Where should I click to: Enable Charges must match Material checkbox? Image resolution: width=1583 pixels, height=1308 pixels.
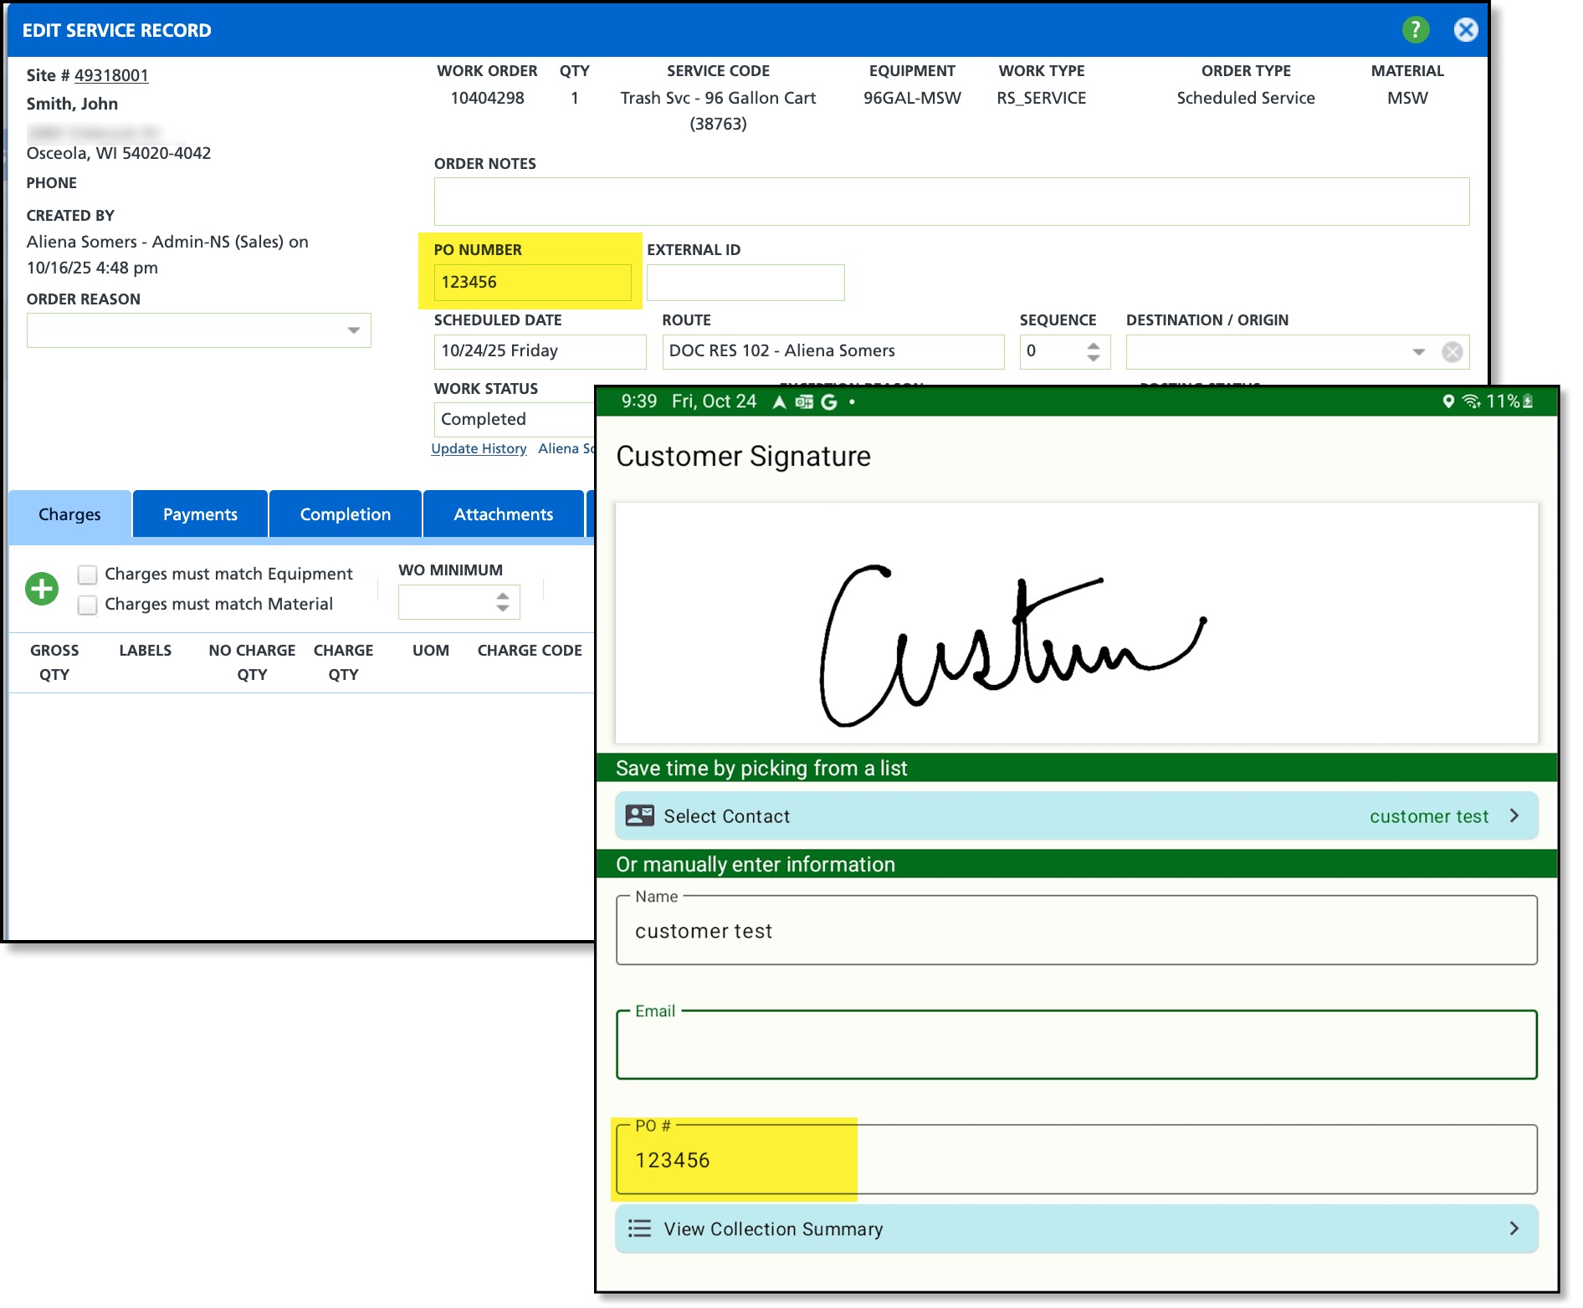pos(87,605)
